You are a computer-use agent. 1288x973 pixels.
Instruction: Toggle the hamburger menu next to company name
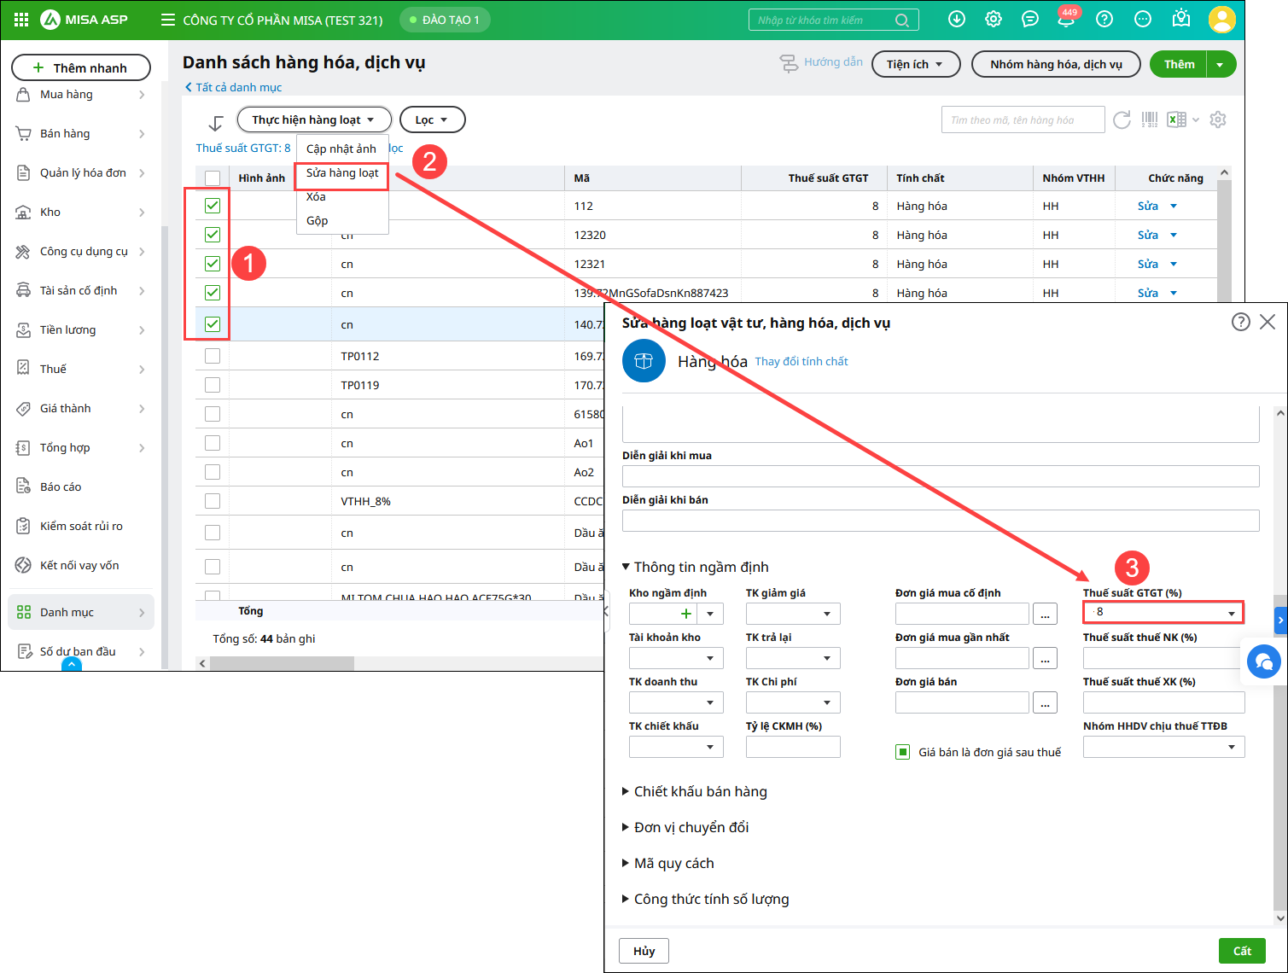point(168,20)
